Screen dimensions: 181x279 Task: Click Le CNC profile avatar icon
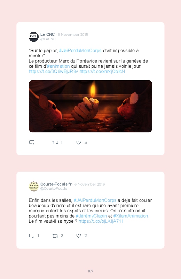[x=34, y=37]
